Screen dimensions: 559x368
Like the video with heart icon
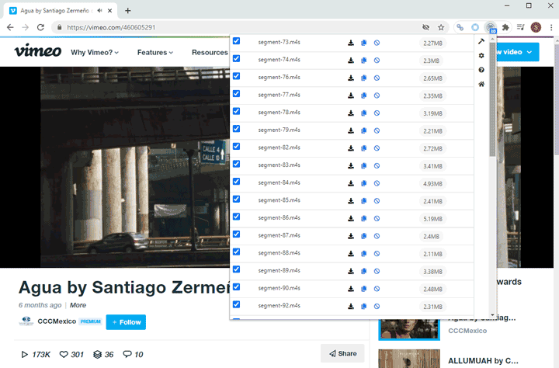(x=64, y=355)
